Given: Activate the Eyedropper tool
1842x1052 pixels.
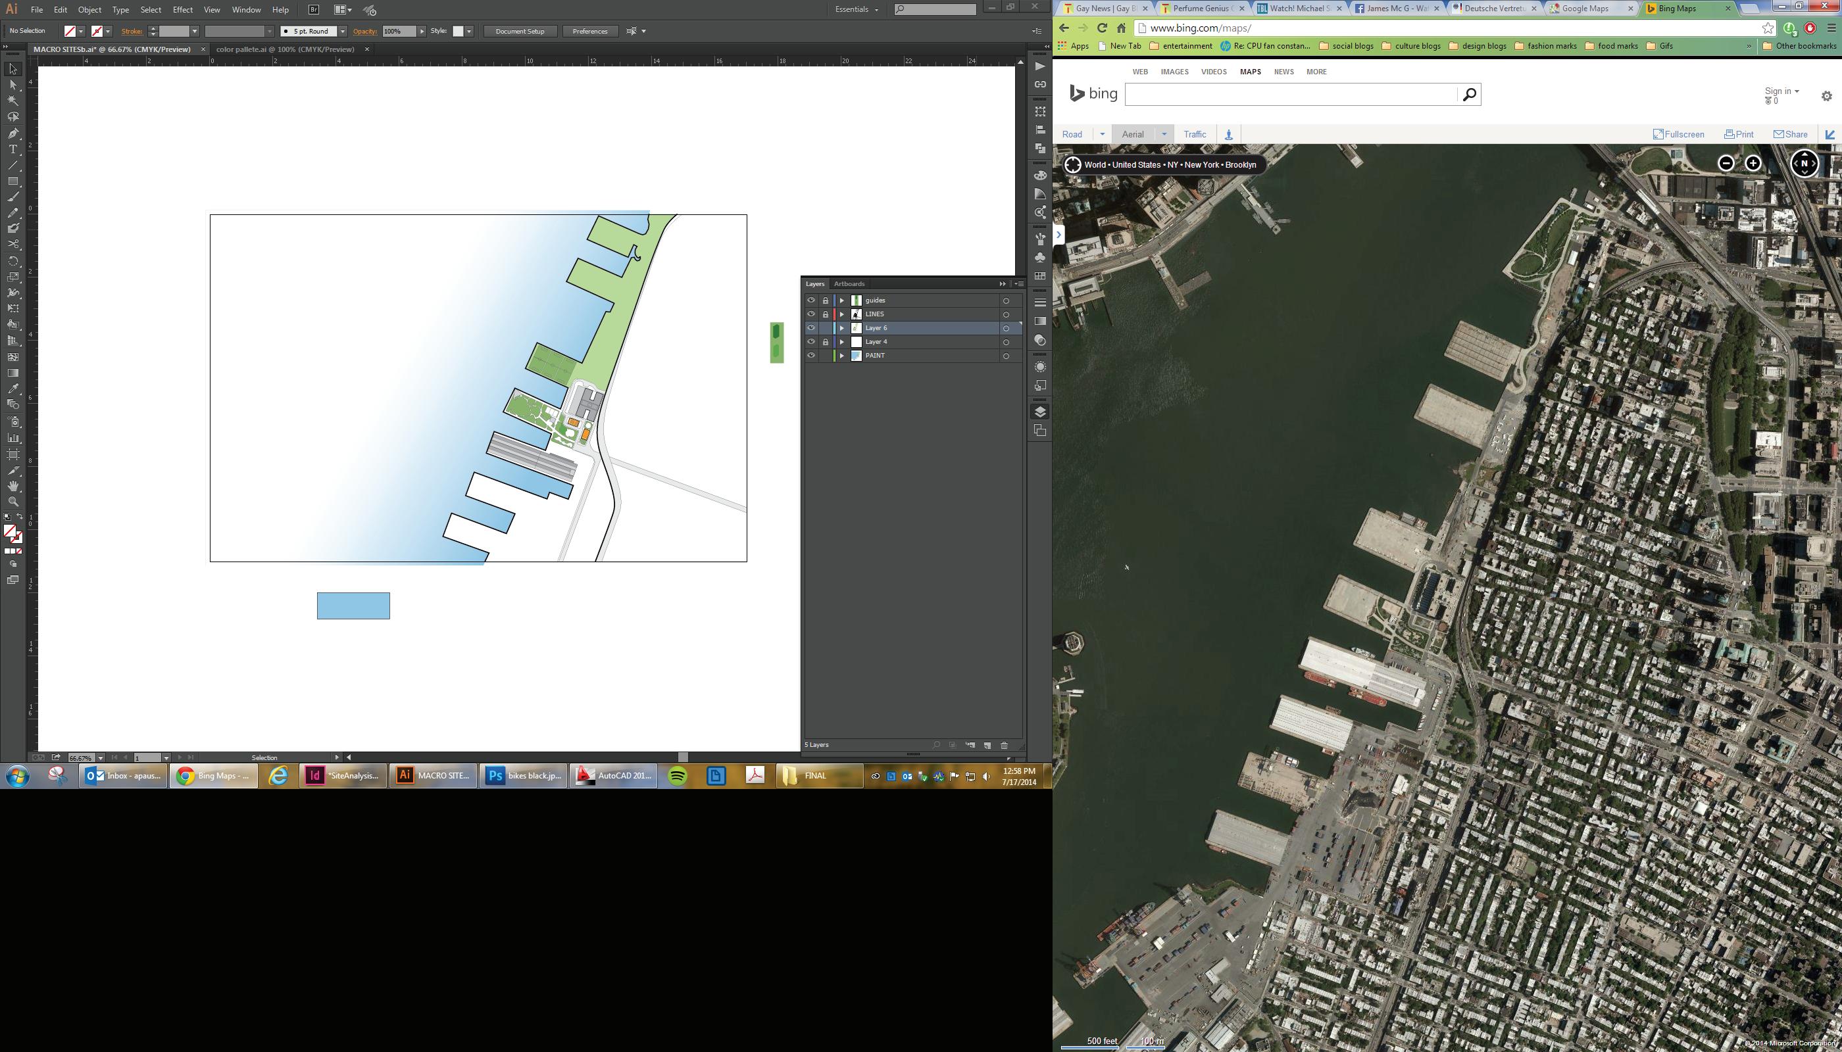Looking at the screenshot, I should click(x=13, y=389).
